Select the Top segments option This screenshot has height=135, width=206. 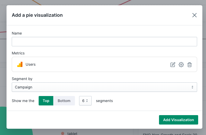point(46,101)
